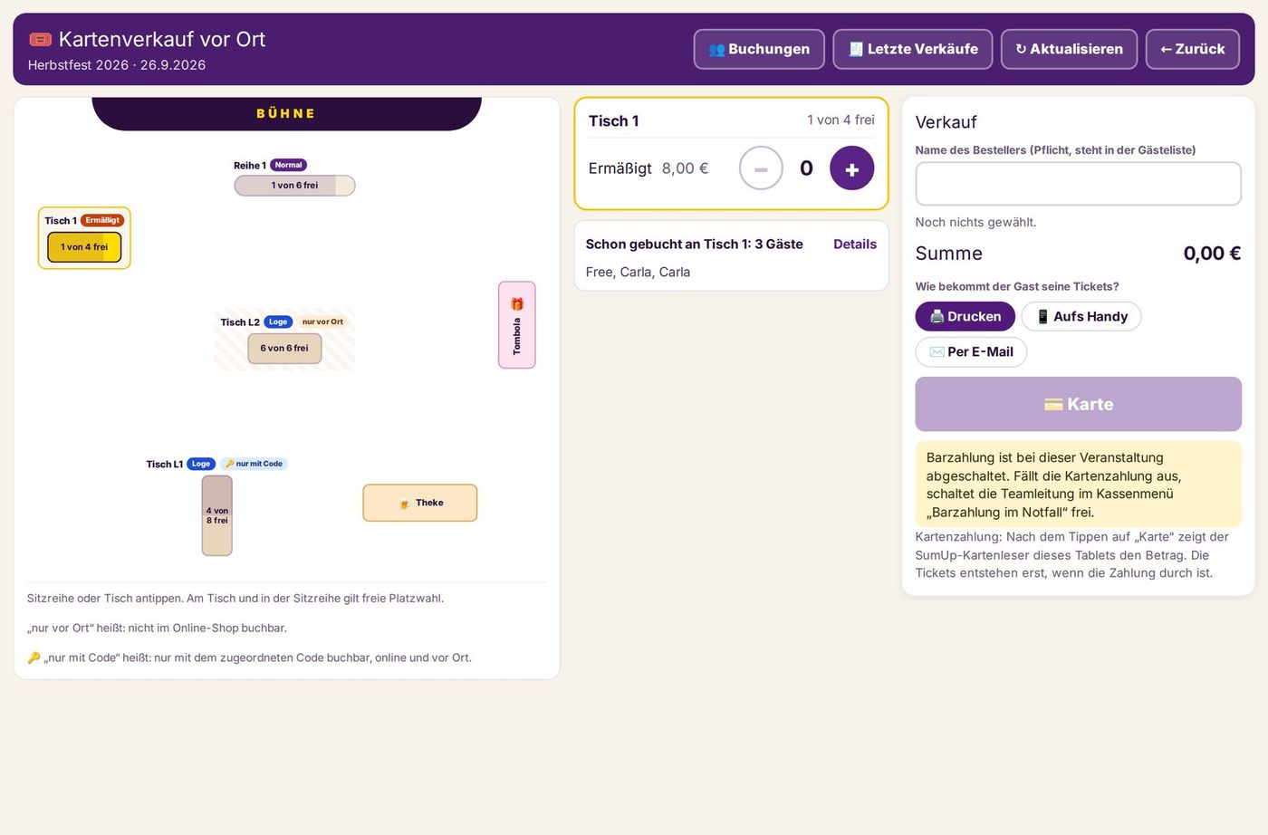Viewport: 1268px width, 835px height.
Task: Click the 1 von 4 frei header text
Action: point(841,120)
